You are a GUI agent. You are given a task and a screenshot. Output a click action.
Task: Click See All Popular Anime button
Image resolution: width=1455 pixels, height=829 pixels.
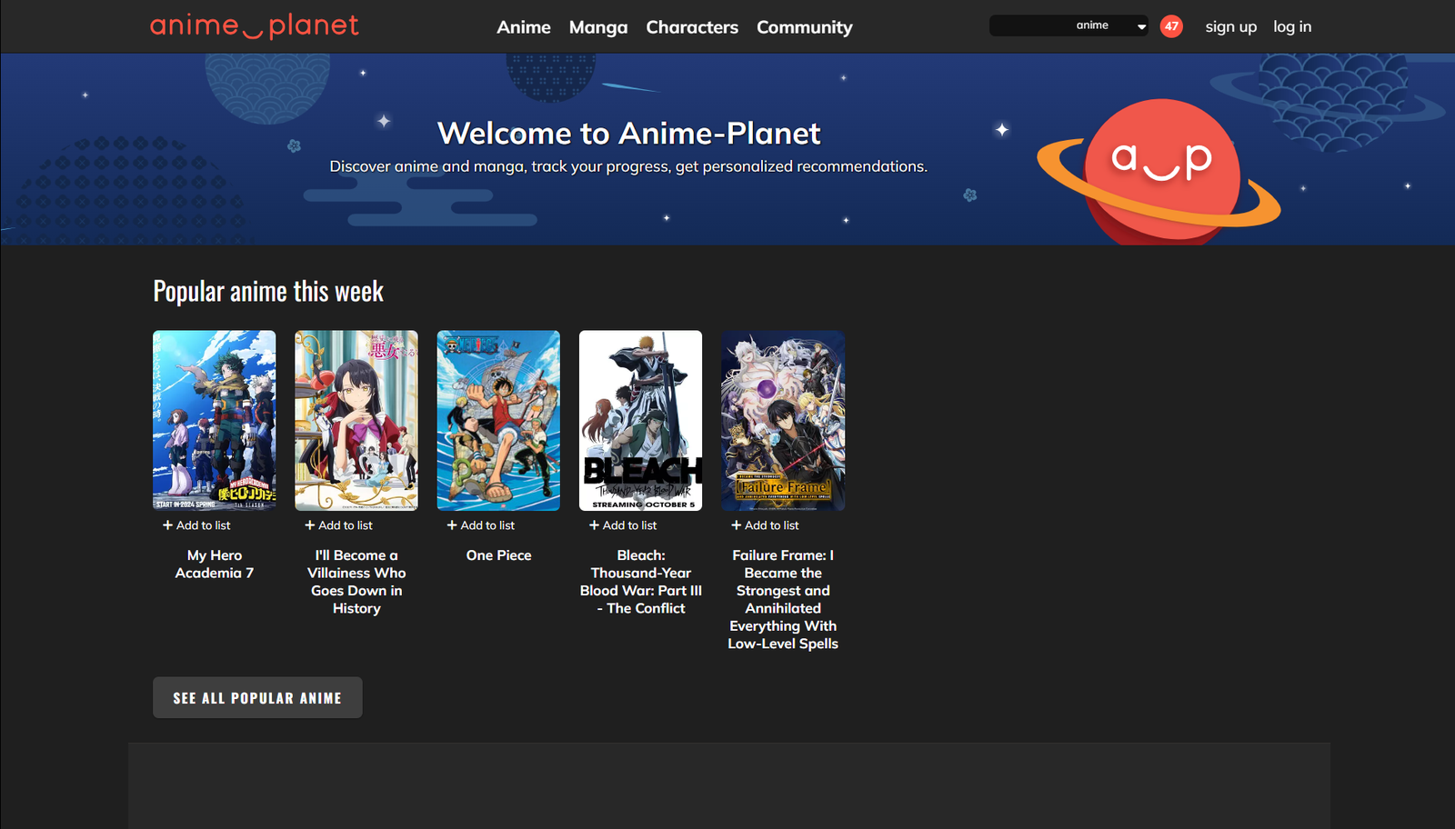click(x=257, y=697)
